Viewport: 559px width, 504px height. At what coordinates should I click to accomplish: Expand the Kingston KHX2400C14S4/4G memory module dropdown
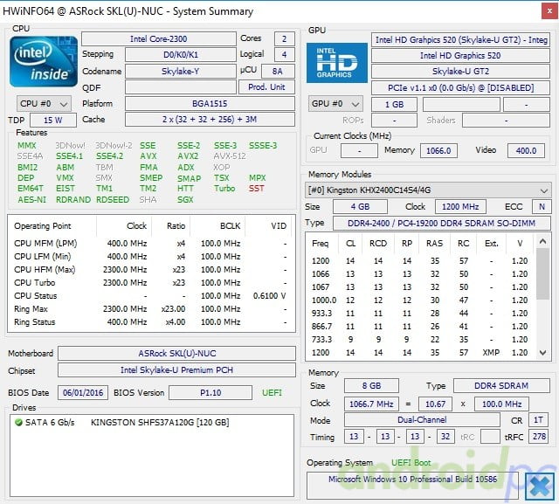tap(428, 190)
